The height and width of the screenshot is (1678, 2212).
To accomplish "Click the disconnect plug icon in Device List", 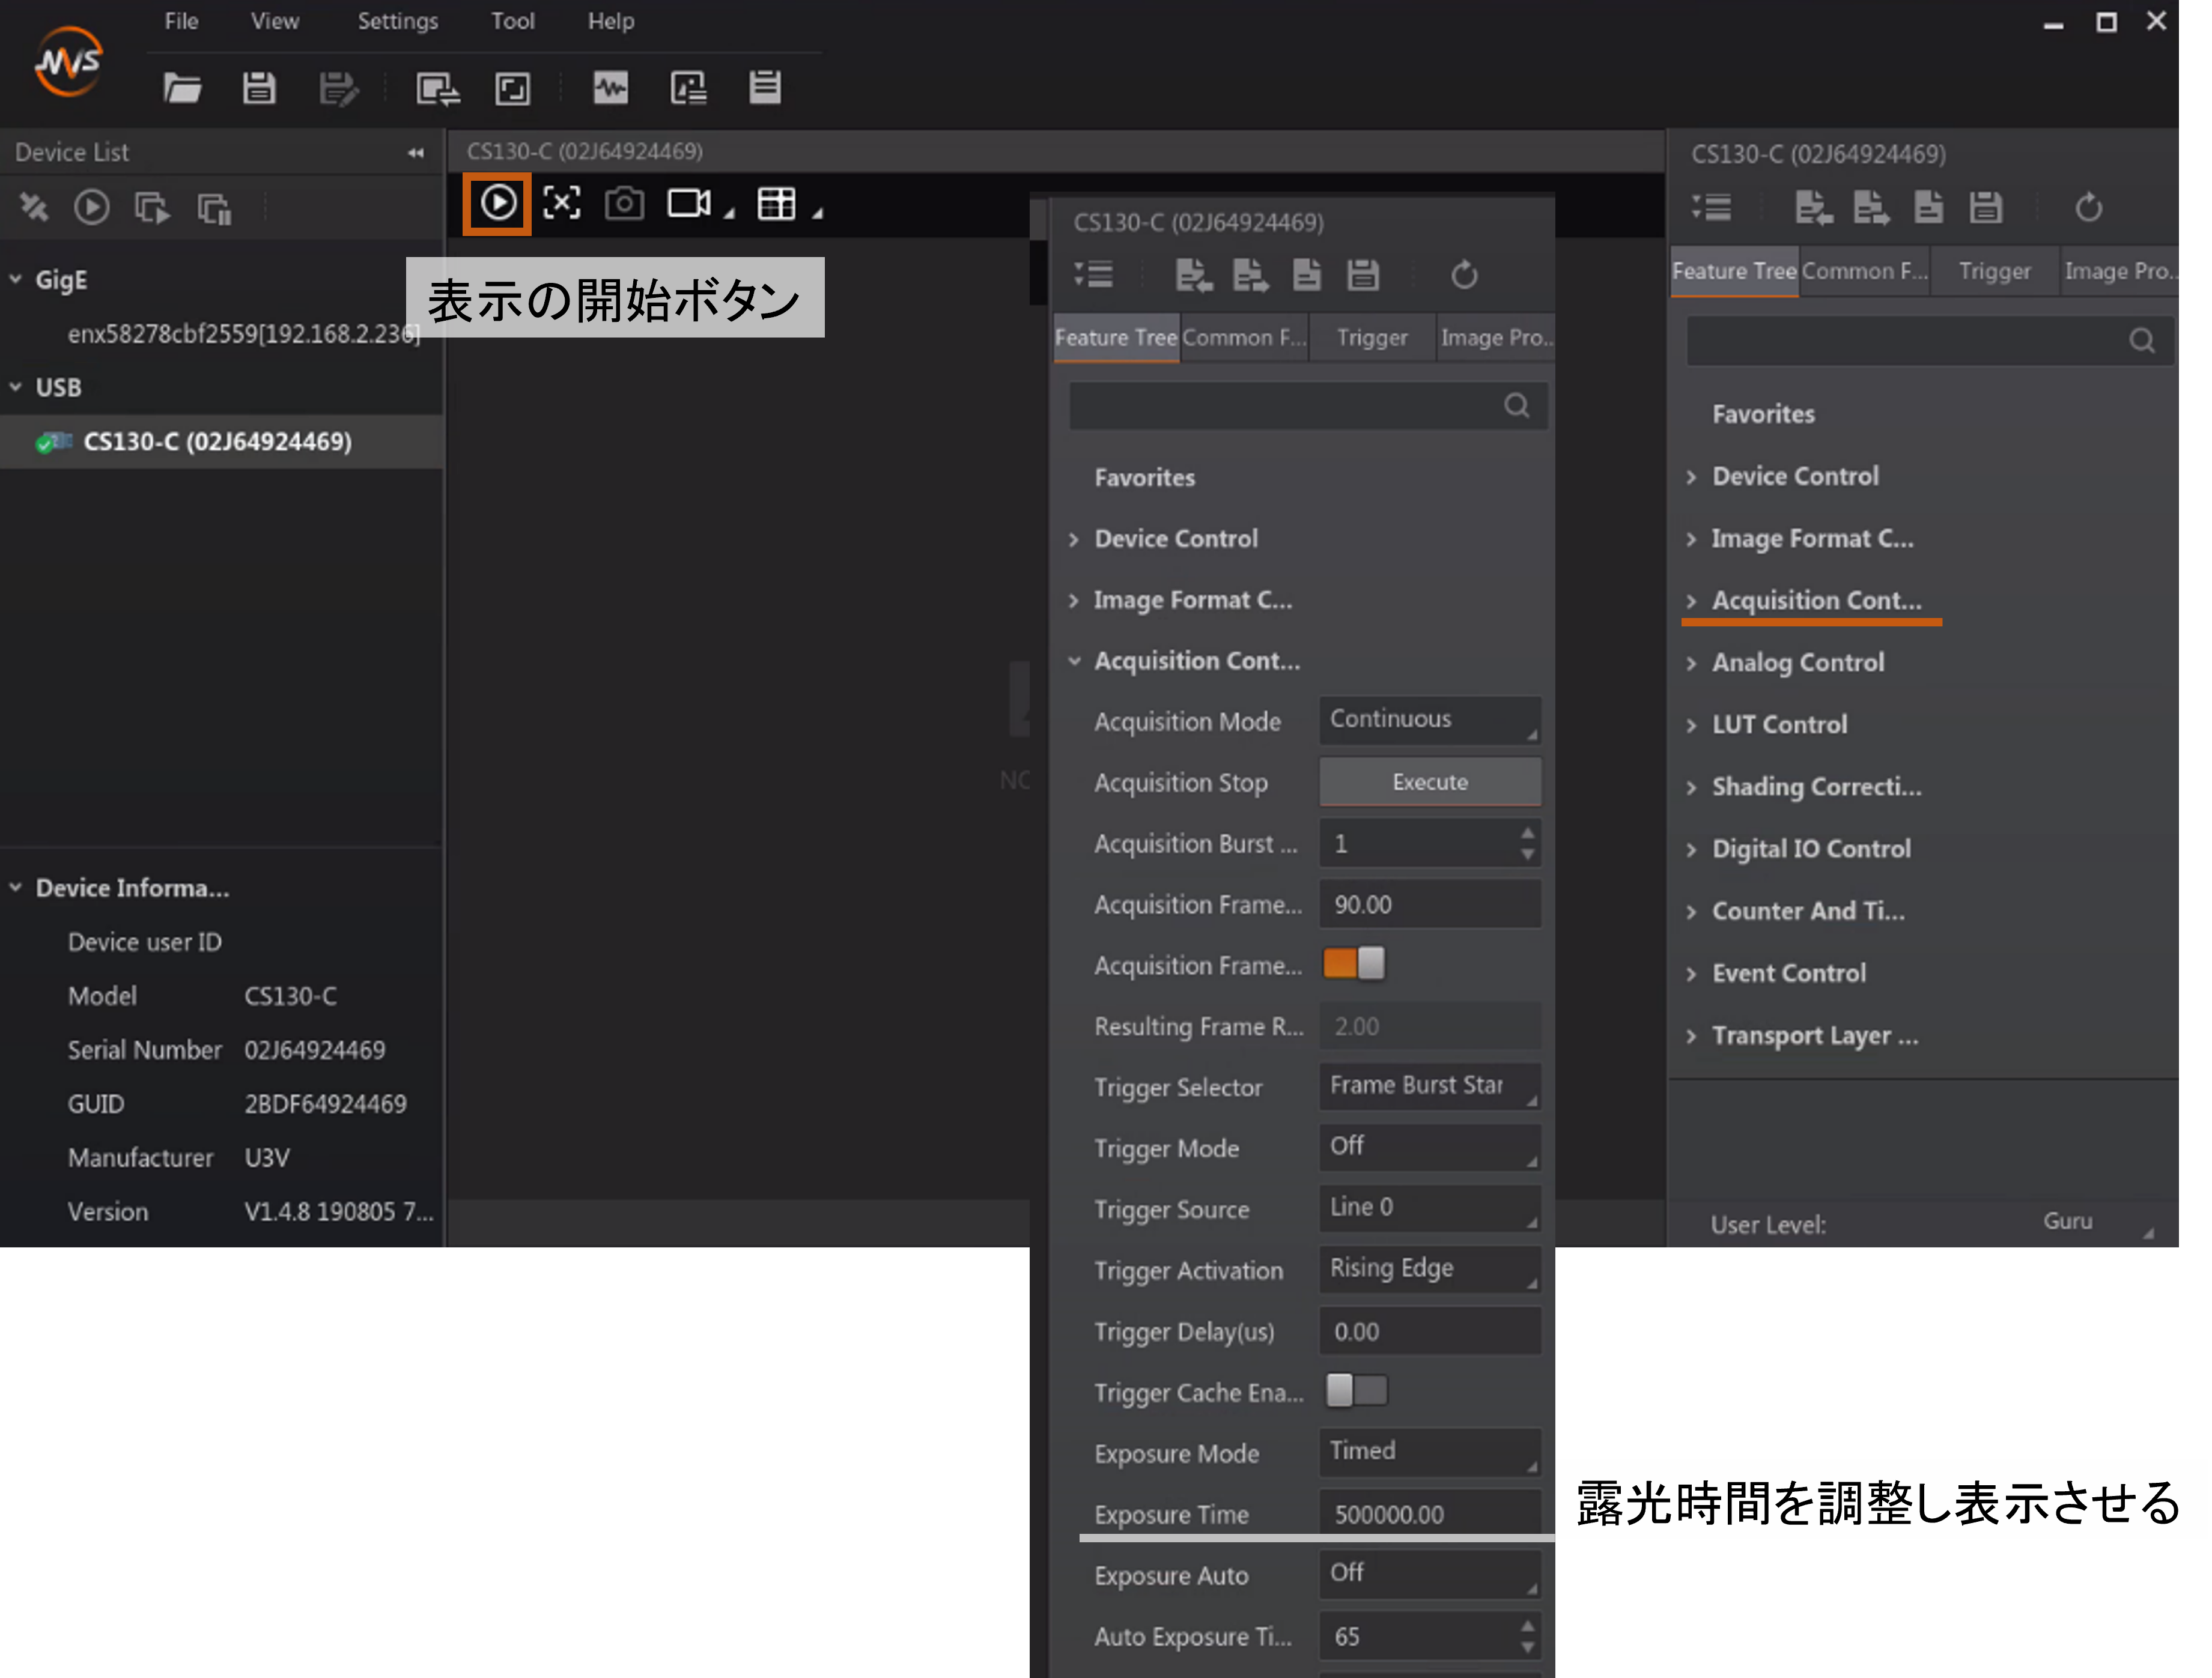I will tap(33, 208).
